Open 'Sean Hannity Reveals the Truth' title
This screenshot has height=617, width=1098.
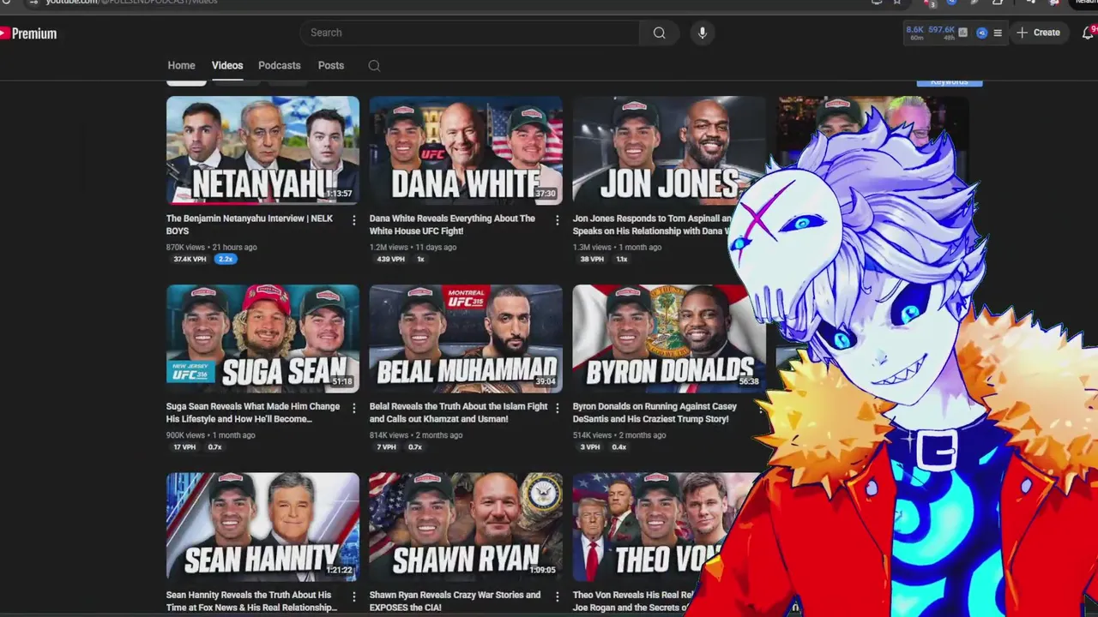click(251, 601)
